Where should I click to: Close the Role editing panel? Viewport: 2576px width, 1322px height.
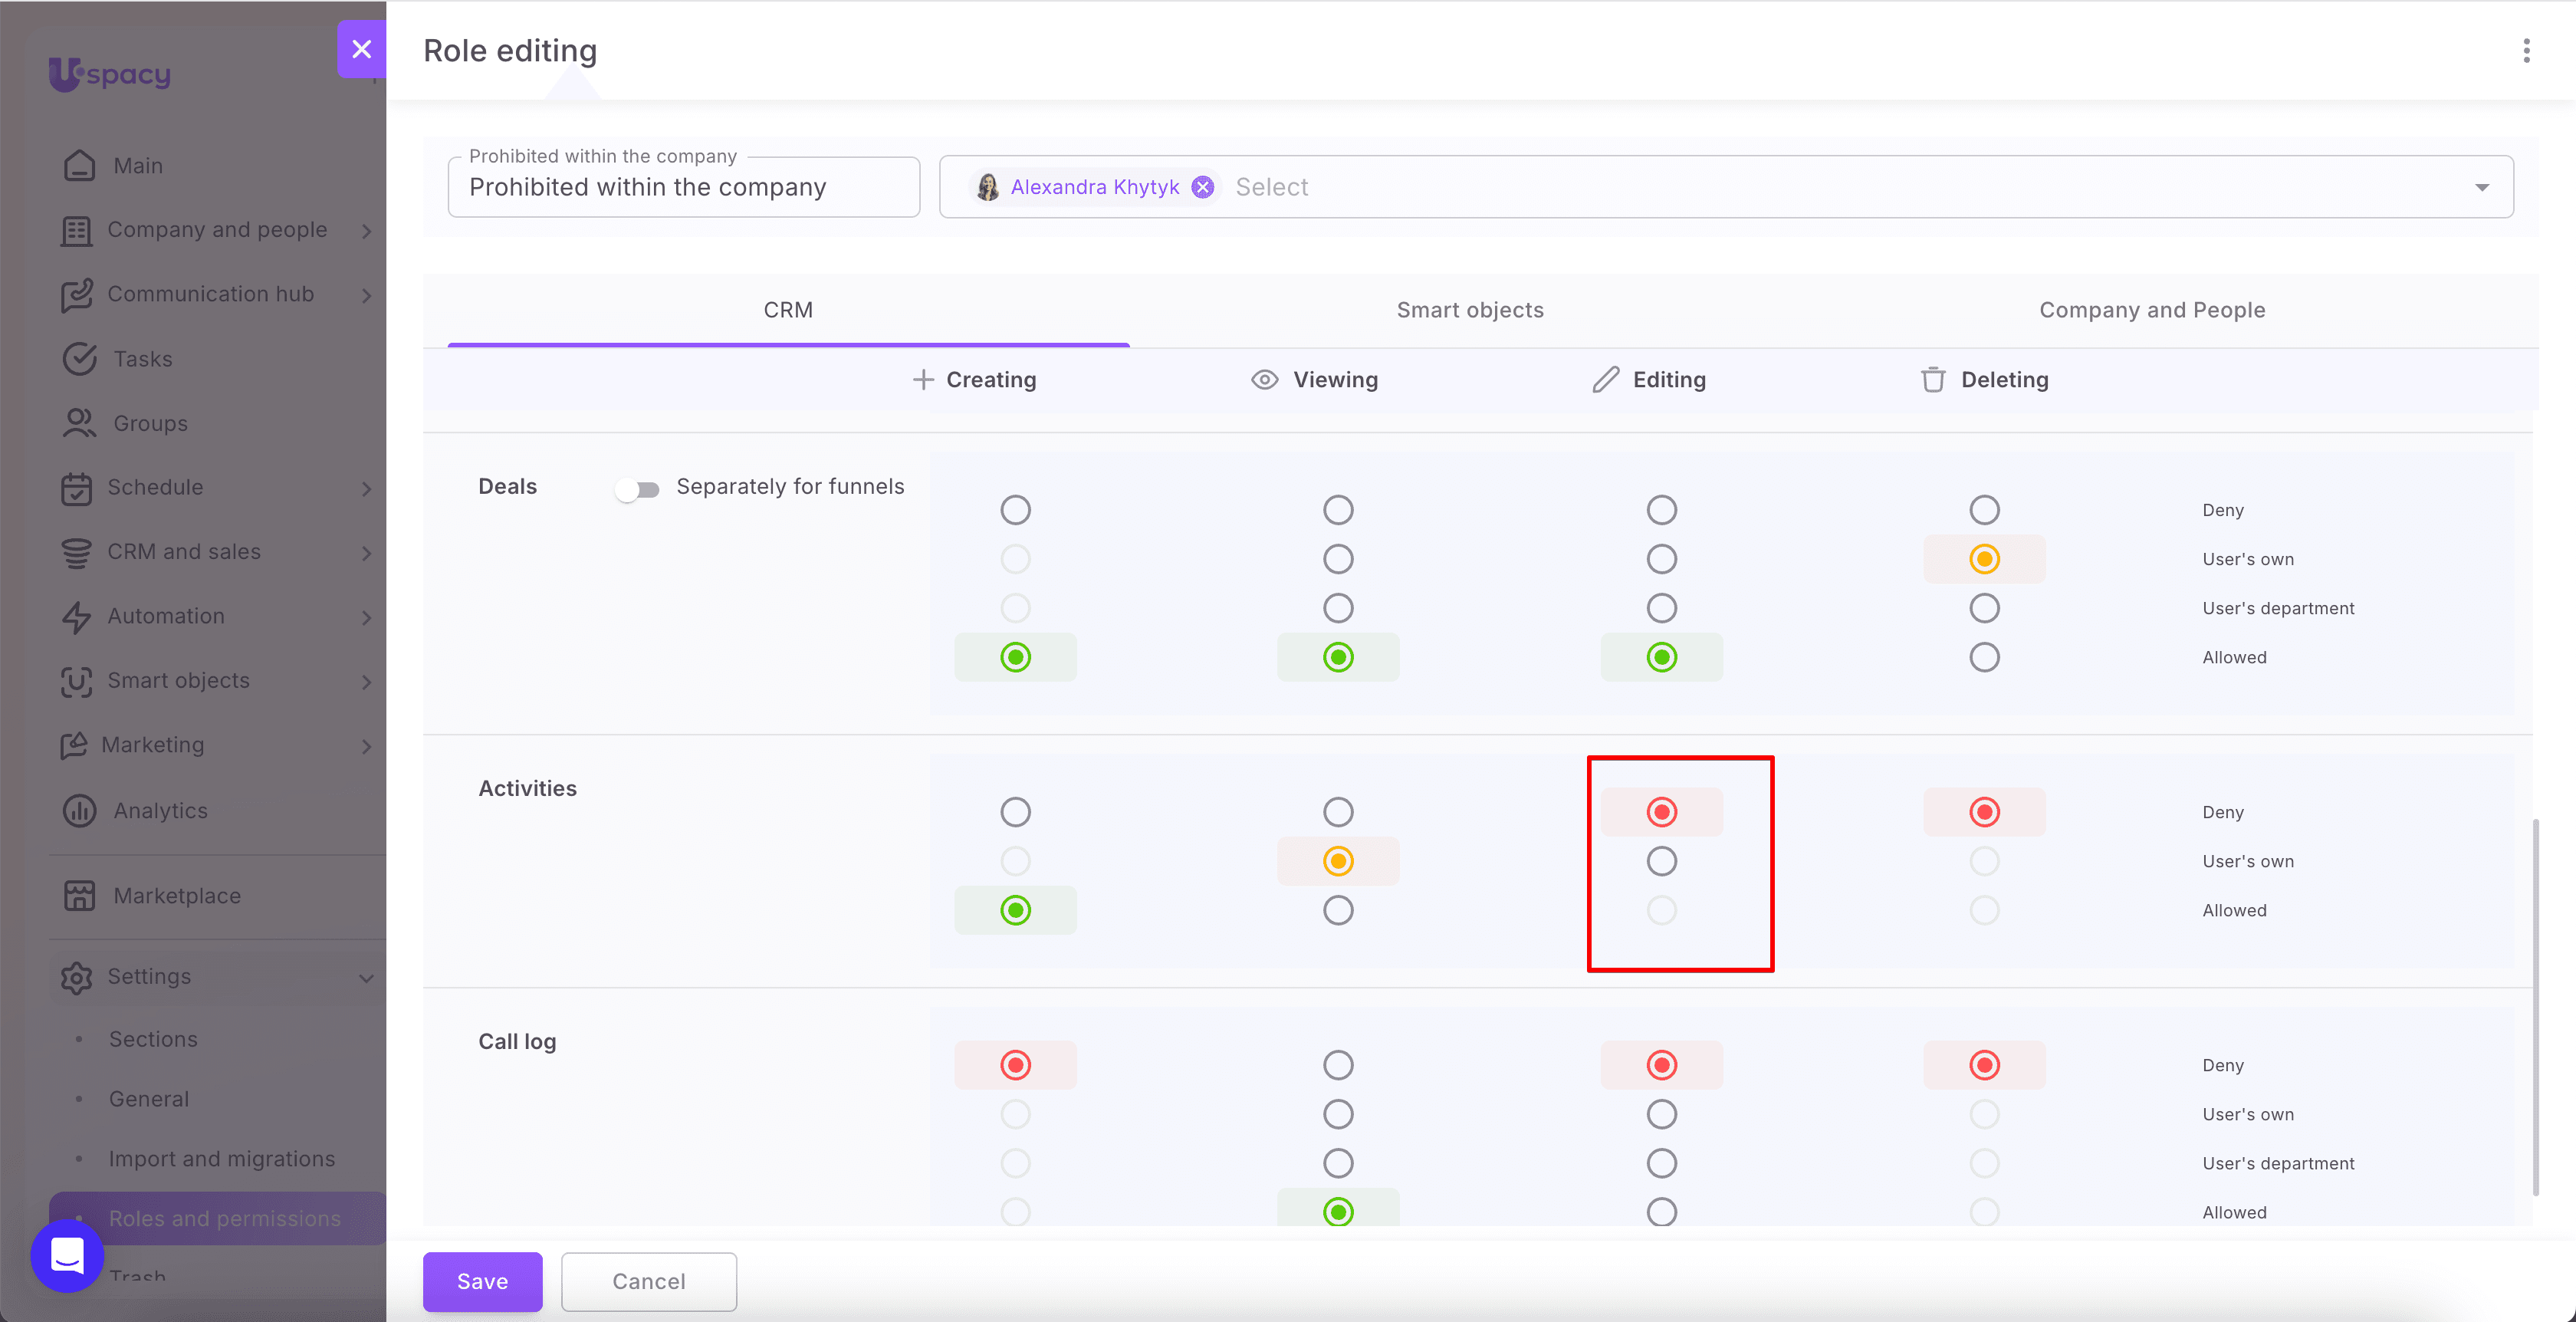click(x=362, y=49)
